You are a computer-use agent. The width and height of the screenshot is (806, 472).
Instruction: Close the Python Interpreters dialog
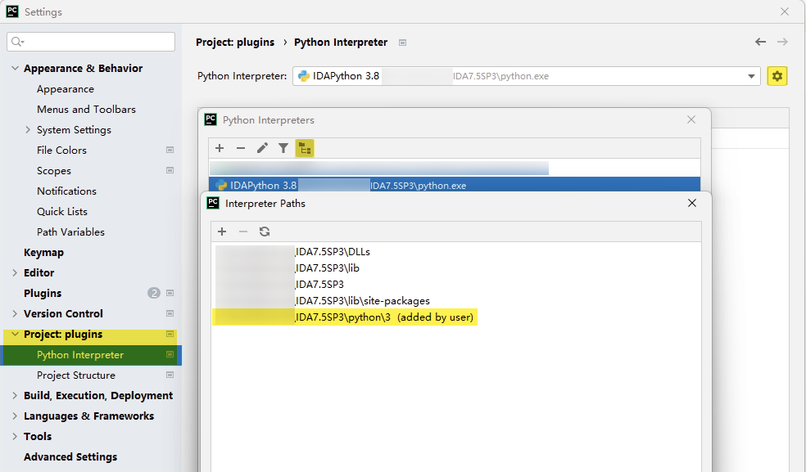691,119
